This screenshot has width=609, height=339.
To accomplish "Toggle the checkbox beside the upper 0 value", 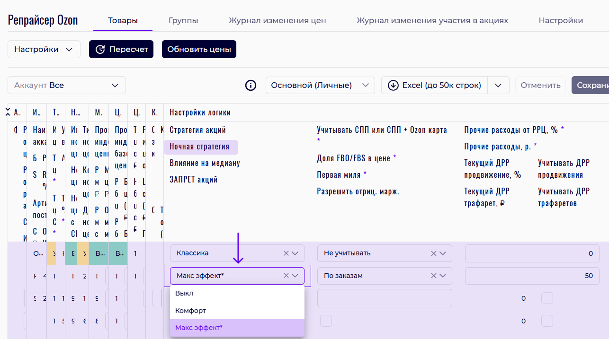I will pos(547,298).
